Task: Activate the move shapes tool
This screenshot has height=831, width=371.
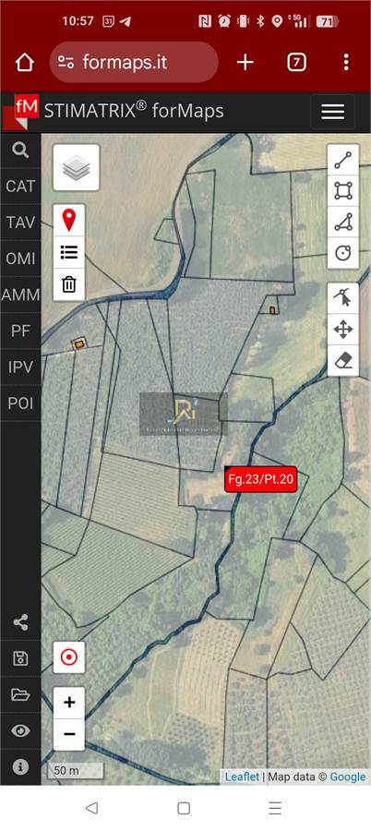Action: (x=343, y=330)
